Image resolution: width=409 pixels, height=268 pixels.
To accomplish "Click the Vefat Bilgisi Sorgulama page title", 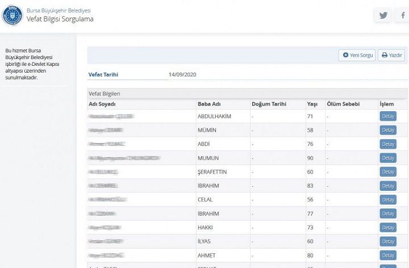I will (x=60, y=19).
